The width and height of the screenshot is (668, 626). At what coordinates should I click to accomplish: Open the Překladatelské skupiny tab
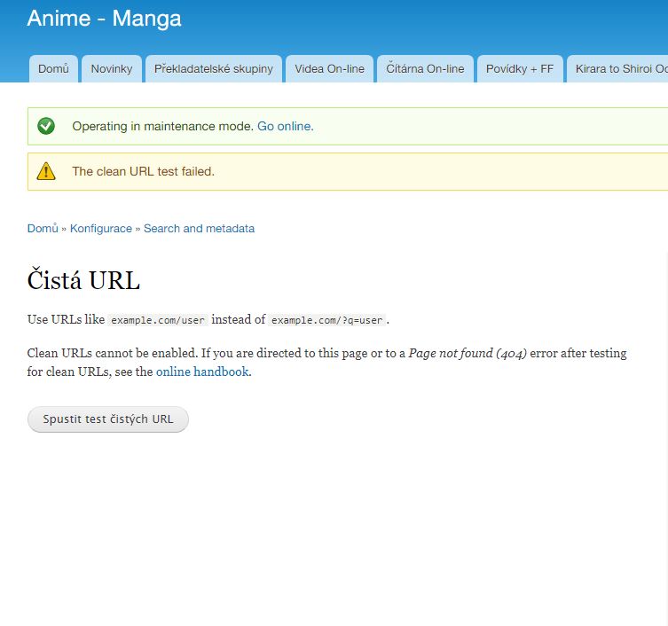pos(213,69)
